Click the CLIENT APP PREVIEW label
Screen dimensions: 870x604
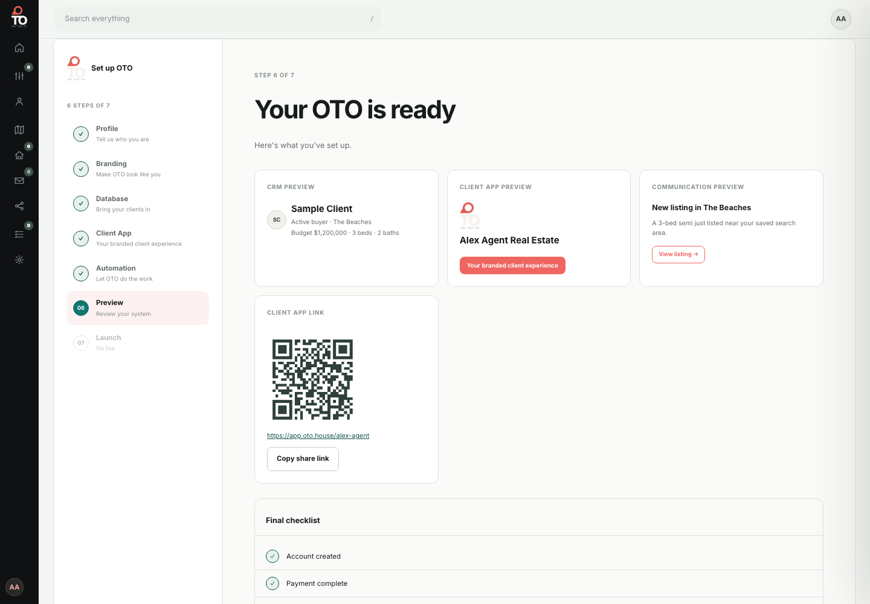coord(495,187)
